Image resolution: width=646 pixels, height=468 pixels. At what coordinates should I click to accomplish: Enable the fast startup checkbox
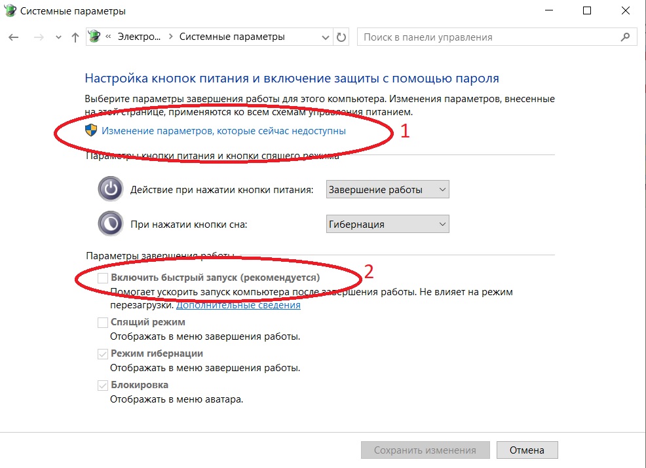pyautogui.click(x=102, y=278)
